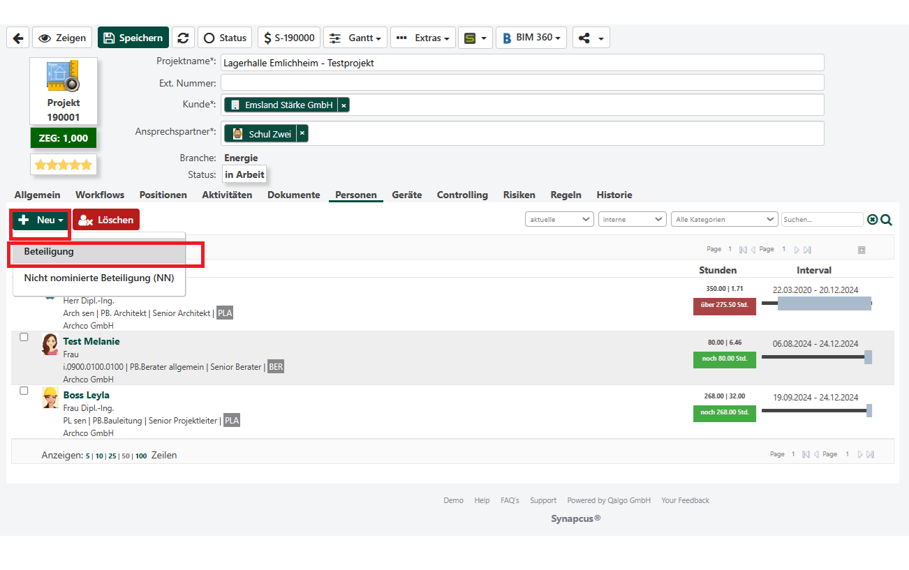The image size is (909, 570).
Task: Click the Speichern save button
Action: click(133, 38)
